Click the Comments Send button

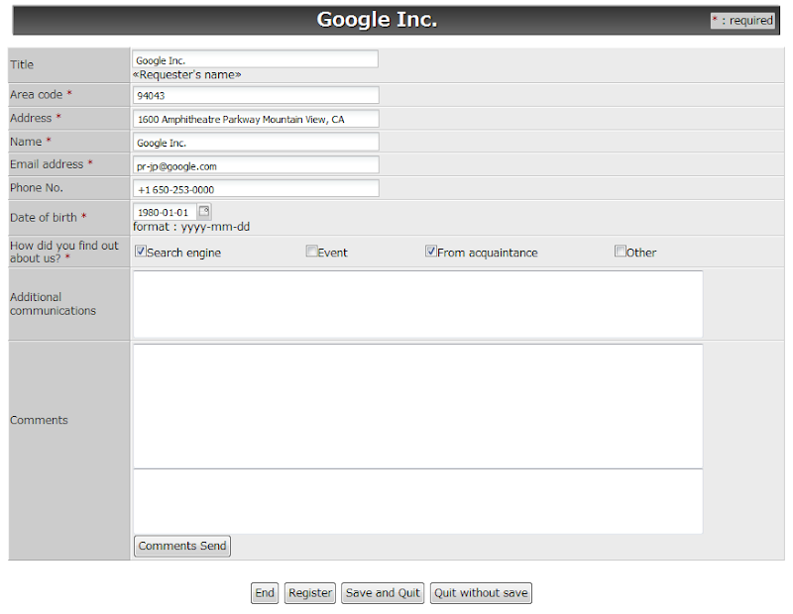coord(182,547)
